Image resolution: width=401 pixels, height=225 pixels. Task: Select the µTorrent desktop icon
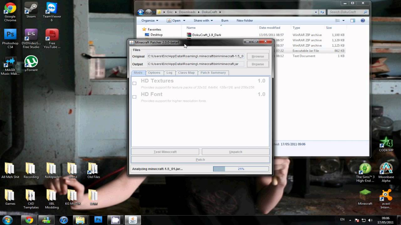(31, 64)
